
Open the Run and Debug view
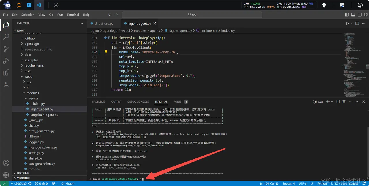click(6, 61)
